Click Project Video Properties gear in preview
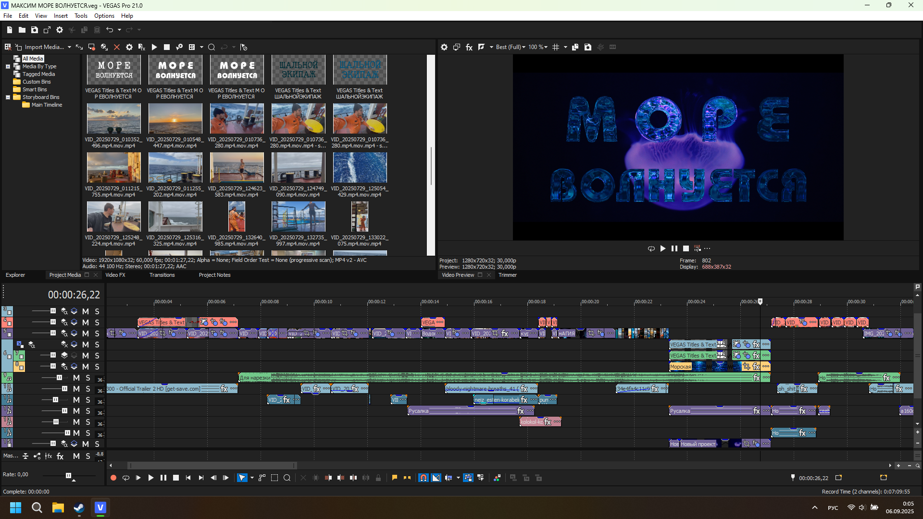The width and height of the screenshot is (923, 519). [x=444, y=47]
